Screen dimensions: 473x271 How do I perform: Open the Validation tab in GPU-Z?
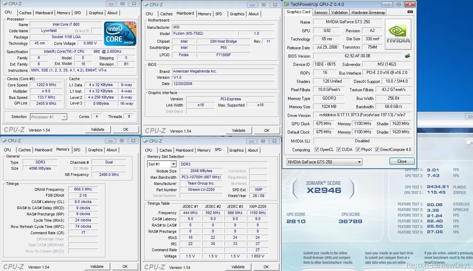tap(339, 12)
